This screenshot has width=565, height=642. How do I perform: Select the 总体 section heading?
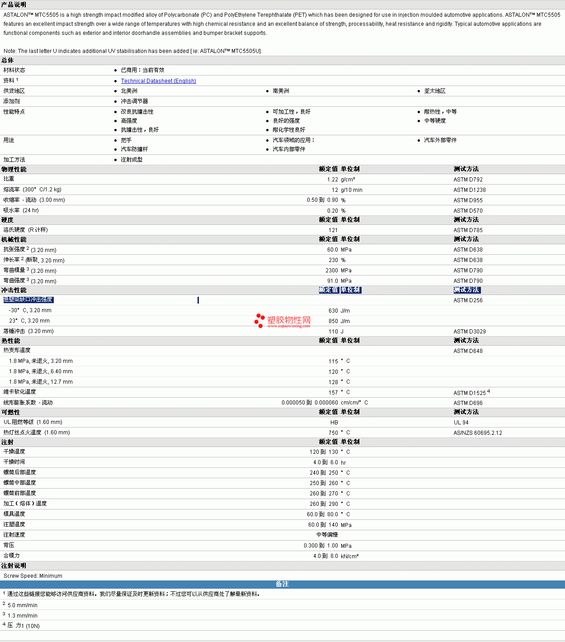pyautogui.click(x=8, y=61)
